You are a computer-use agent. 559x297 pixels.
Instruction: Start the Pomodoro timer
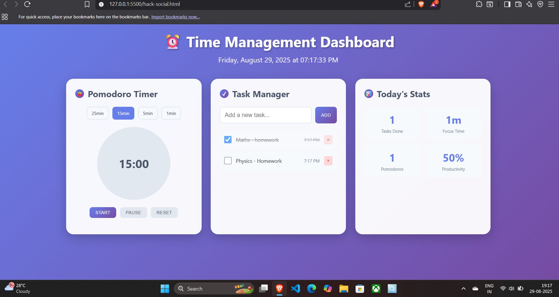tap(103, 212)
